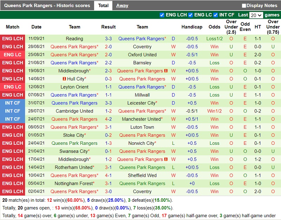Uncheck the ENG LCH filter checkbox

(x=162, y=15)
